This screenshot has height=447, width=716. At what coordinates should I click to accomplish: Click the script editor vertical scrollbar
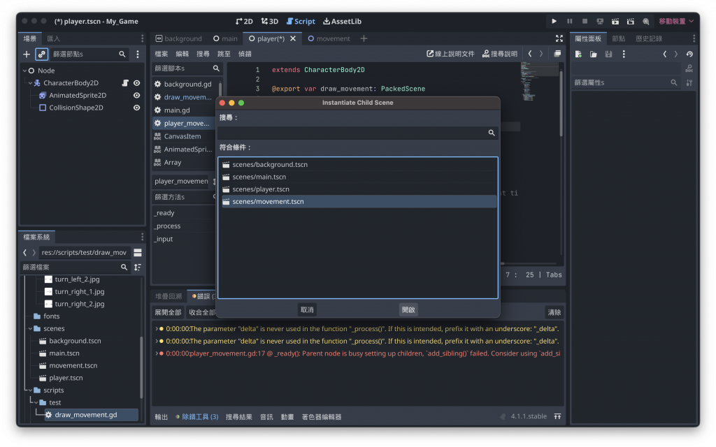tap(561, 103)
